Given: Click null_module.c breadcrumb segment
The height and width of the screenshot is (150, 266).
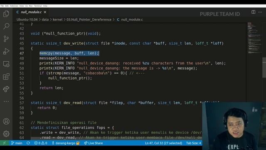Looking at the screenshot, I should coord(132,20).
